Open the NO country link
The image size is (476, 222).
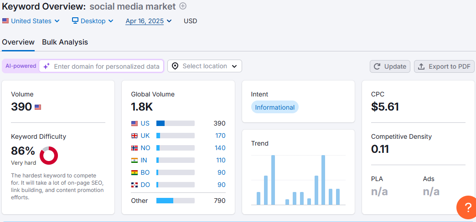145,148
